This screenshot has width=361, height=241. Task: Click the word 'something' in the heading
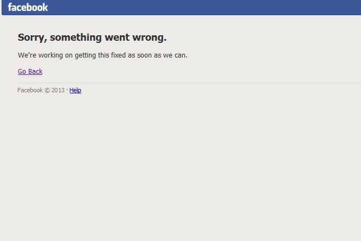(x=76, y=37)
